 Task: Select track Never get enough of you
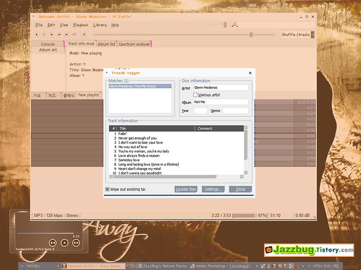click(x=176, y=138)
